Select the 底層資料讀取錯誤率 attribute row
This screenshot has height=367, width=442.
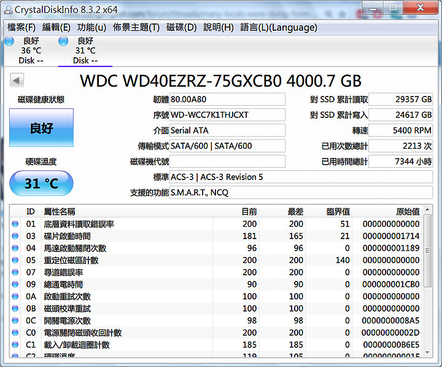click(x=216, y=224)
